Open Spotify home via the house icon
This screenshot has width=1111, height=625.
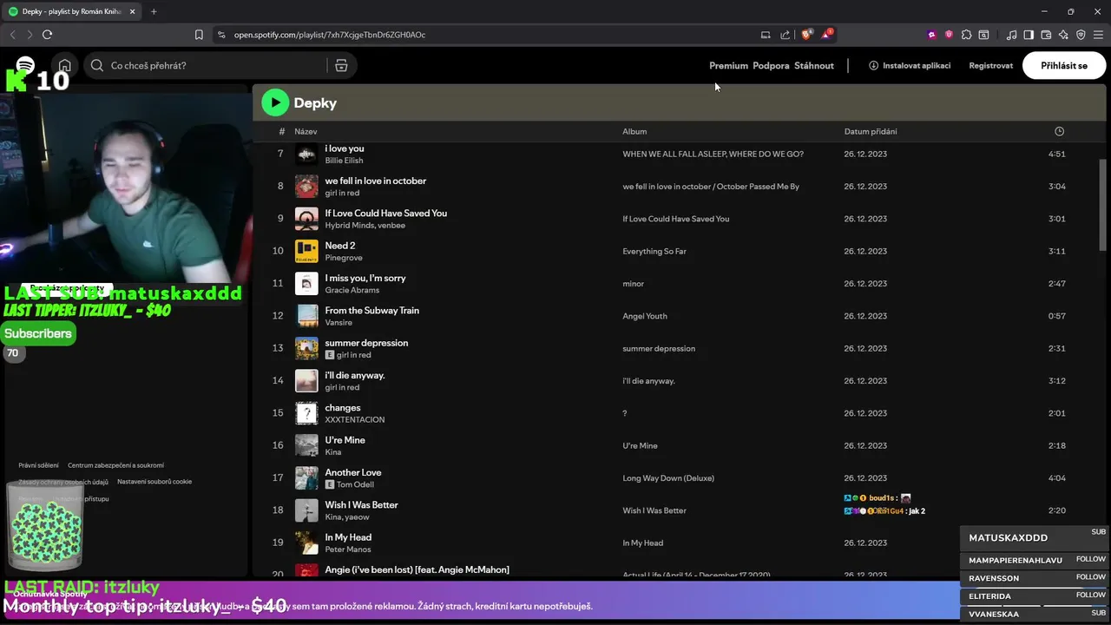coord(65,65)
